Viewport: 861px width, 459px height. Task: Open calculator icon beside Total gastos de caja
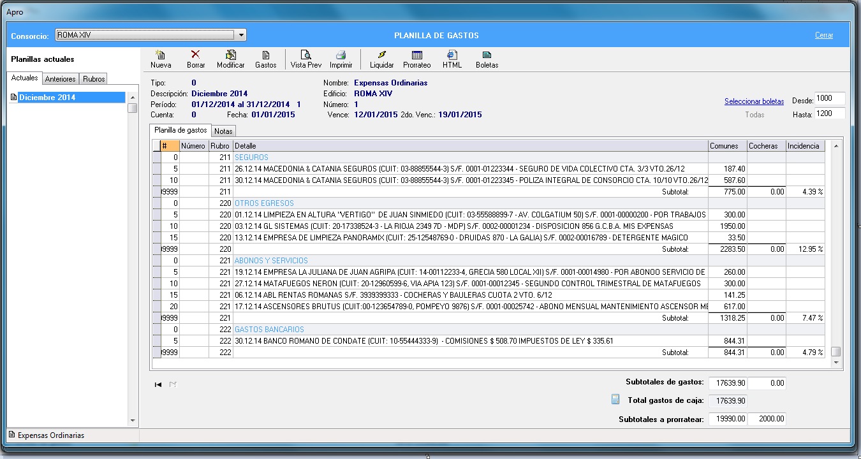[x=615, y=400]
